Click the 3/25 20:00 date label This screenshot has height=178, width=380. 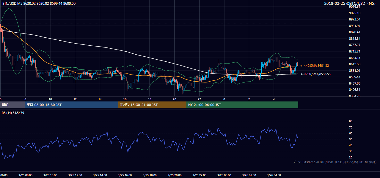175,175
